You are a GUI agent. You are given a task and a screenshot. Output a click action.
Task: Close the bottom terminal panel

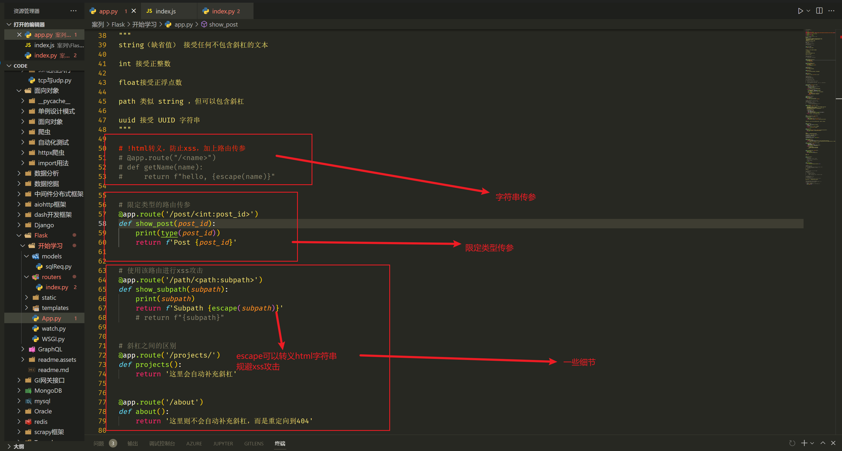pos(833,443)
